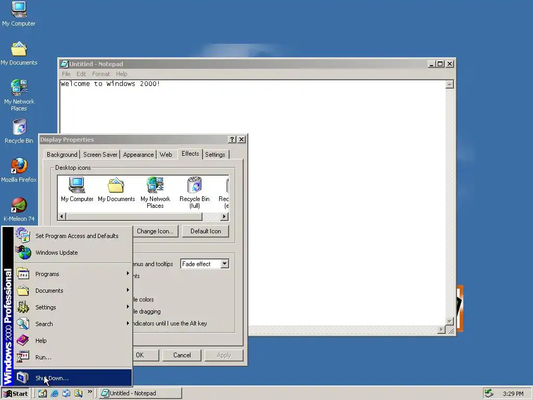Click Show Desktop quick launch icon
Image resolution: width=533 pixels, height=400 pixels.
pos(43,393)
